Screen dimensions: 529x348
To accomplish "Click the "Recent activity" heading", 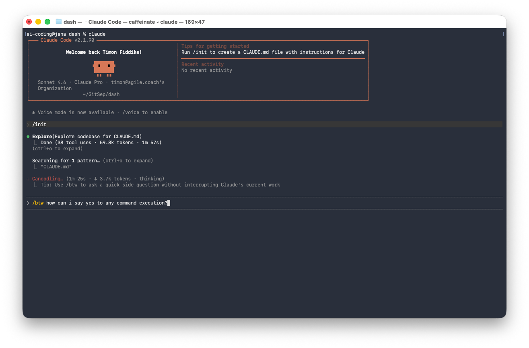I will [x=202, y=64].
